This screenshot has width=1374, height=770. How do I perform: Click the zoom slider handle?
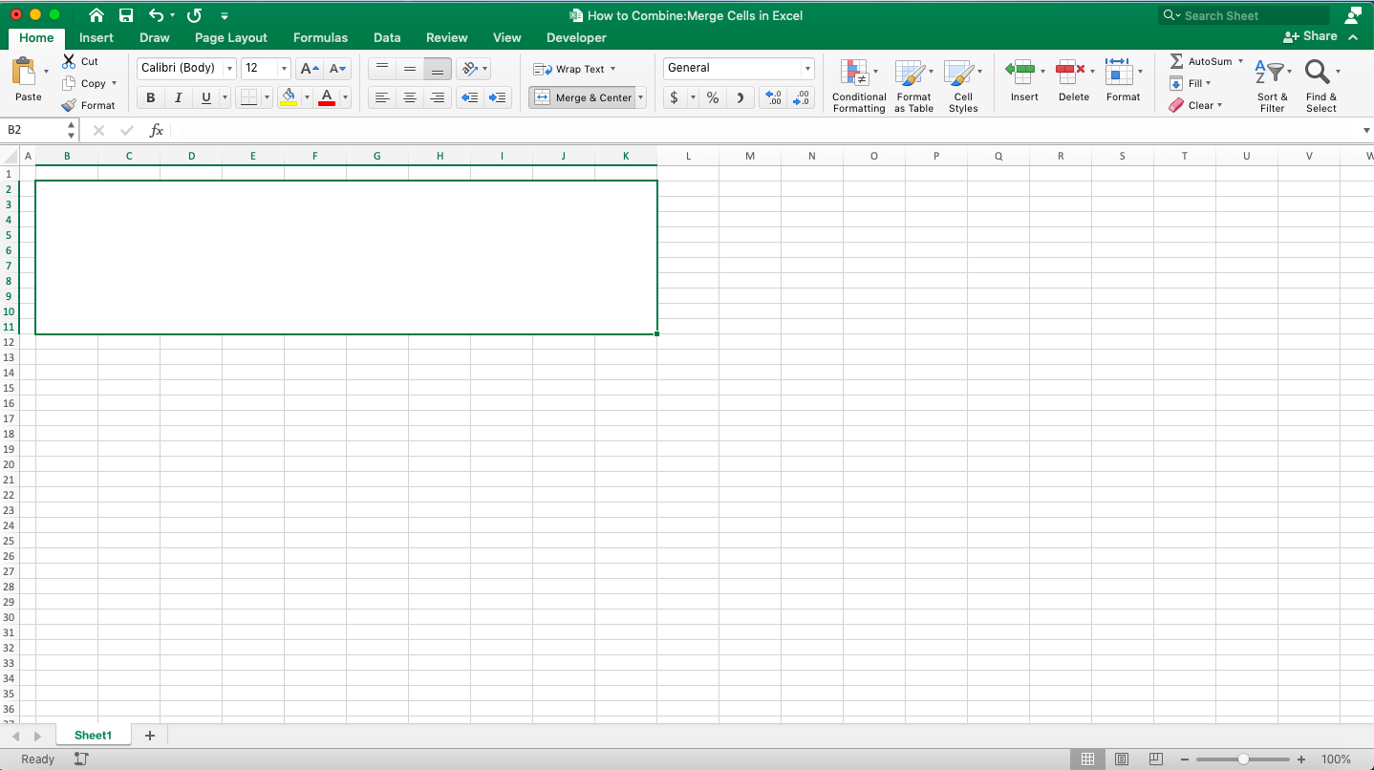coord(1243,759)
